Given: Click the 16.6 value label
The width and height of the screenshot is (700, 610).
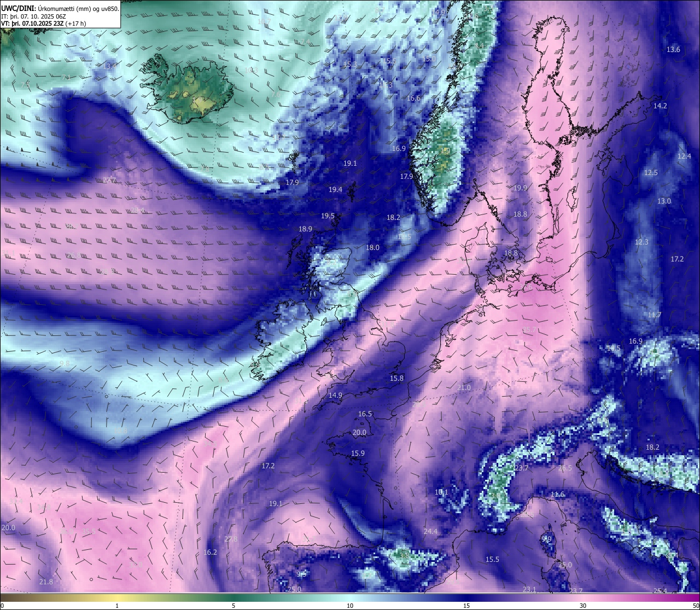Looking at the screenshot, I should tap(413, 98).
